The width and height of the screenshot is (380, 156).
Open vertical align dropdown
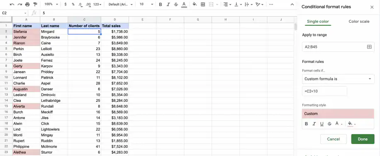coord(238,5)
